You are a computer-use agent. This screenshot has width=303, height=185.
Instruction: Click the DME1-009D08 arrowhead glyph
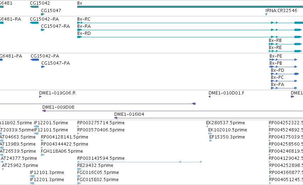(44, 111)
